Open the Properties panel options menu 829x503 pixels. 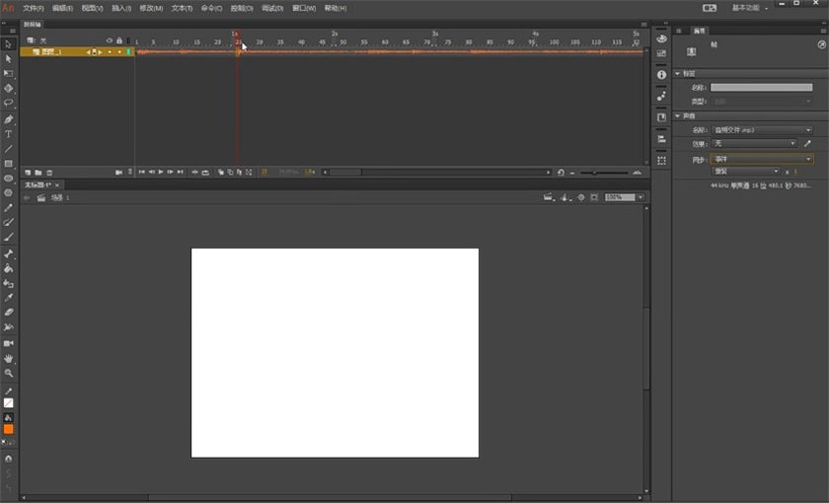click(823, 31)
